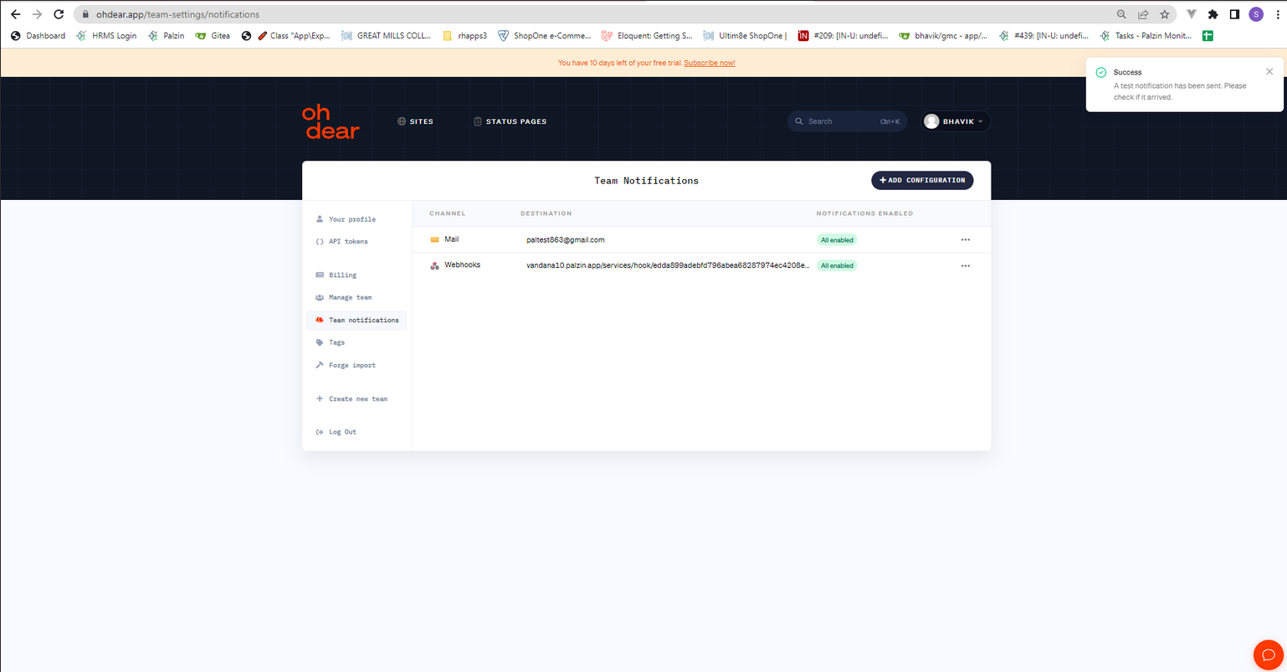
Task: Click the Mail channel envelope icon
Action: tap(434, 239)
